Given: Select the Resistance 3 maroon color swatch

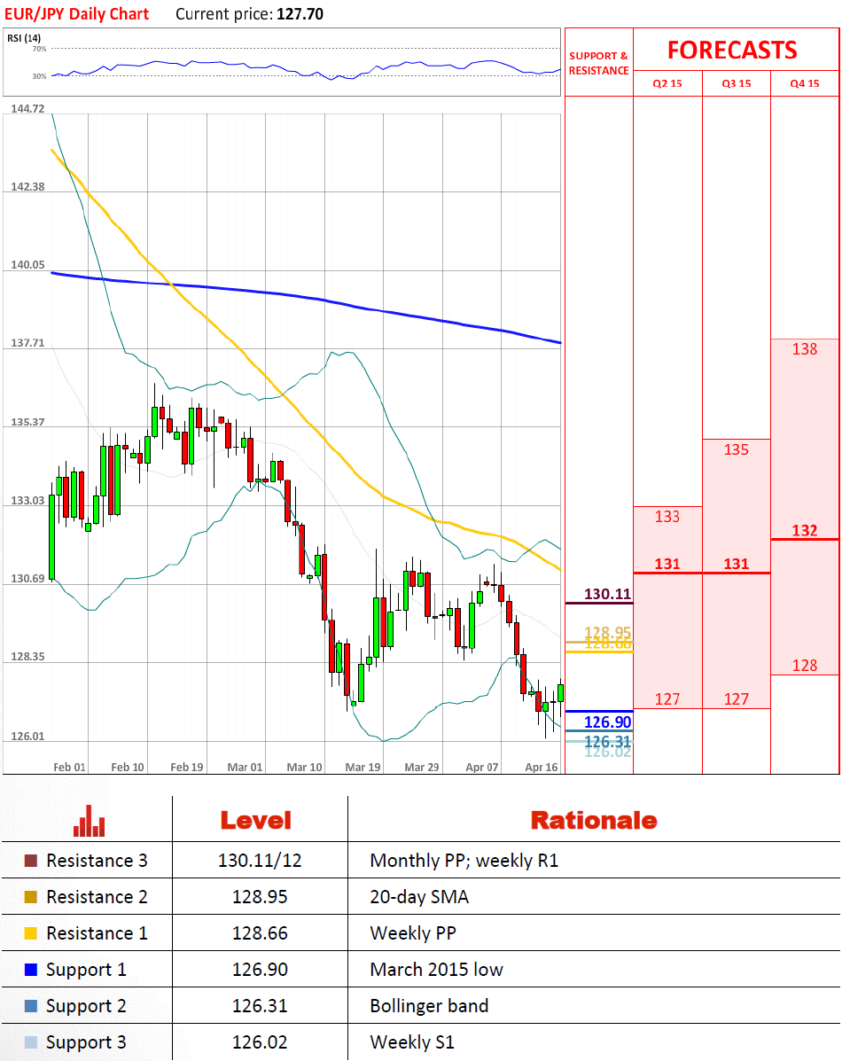Looking at the screenshot, I should [x=30, y=861].
